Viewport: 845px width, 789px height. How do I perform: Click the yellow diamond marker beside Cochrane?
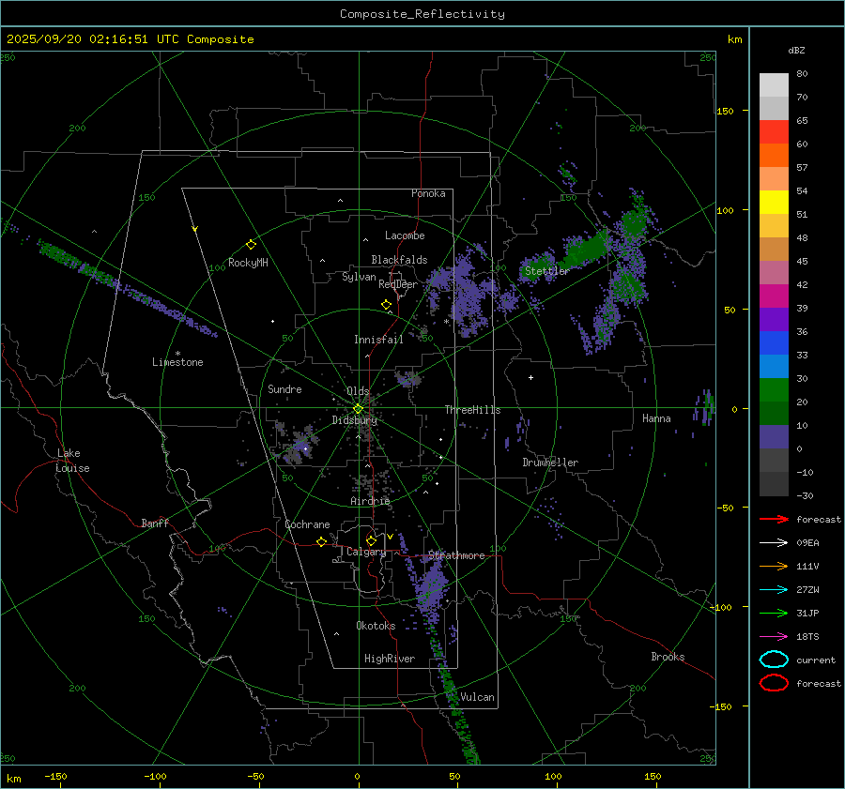pos(322,542)
